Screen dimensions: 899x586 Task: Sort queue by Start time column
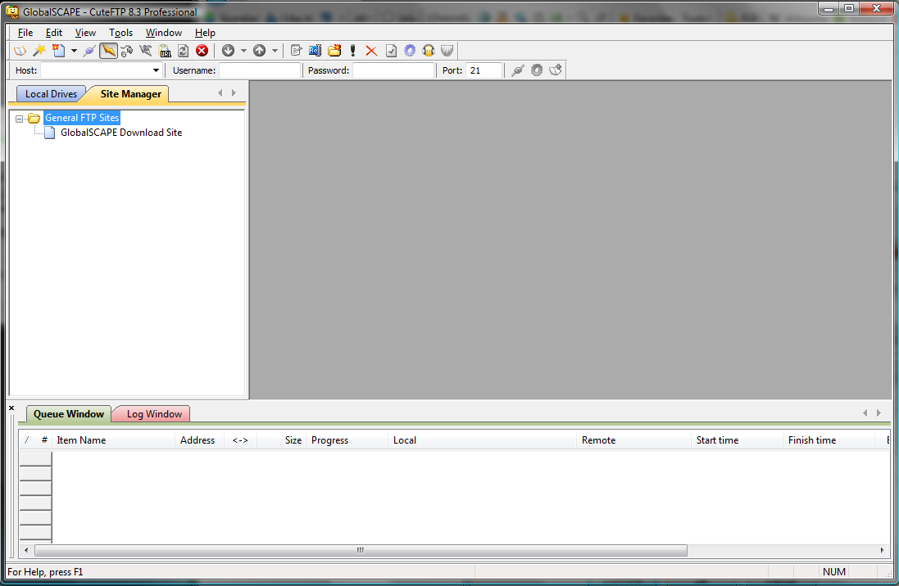(x=737, y=440)
